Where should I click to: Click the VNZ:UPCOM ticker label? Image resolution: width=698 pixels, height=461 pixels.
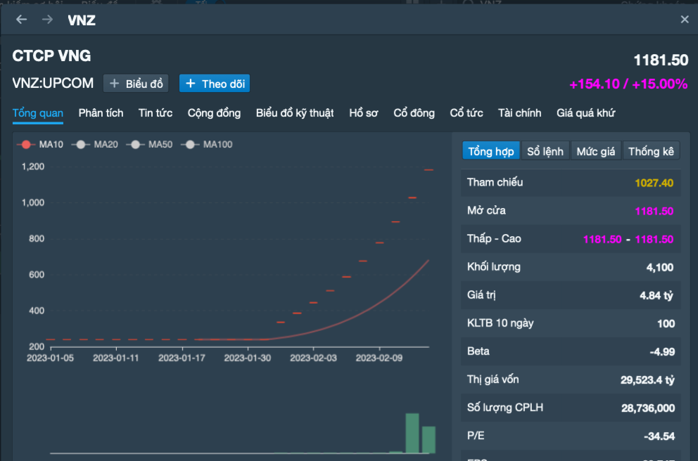point(53,83)
